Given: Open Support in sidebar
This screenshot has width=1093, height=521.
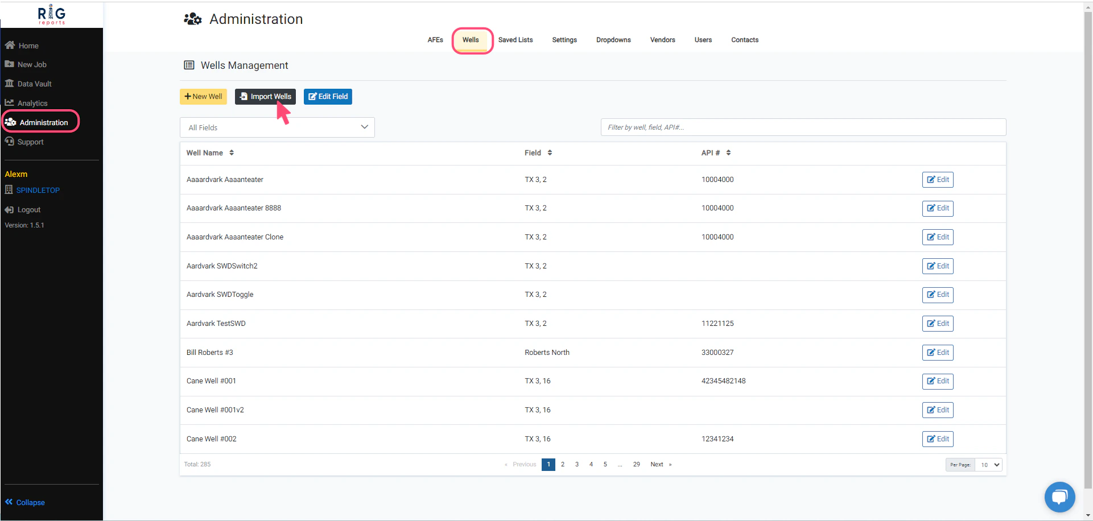Looking at the screenshot, I should point(24,142).
